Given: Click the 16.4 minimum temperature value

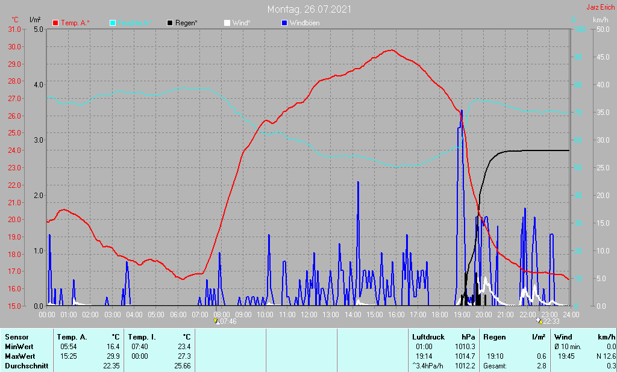Looking at the screenshot, I should click(x=113, y=347).
